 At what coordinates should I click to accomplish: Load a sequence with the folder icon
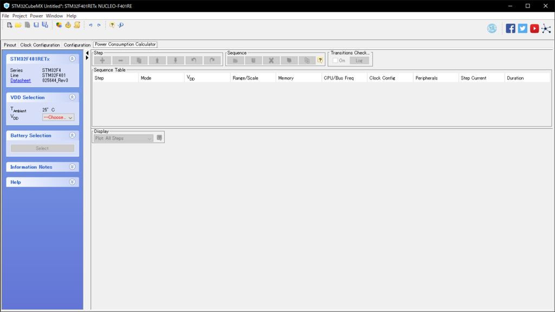coord(235,61)
